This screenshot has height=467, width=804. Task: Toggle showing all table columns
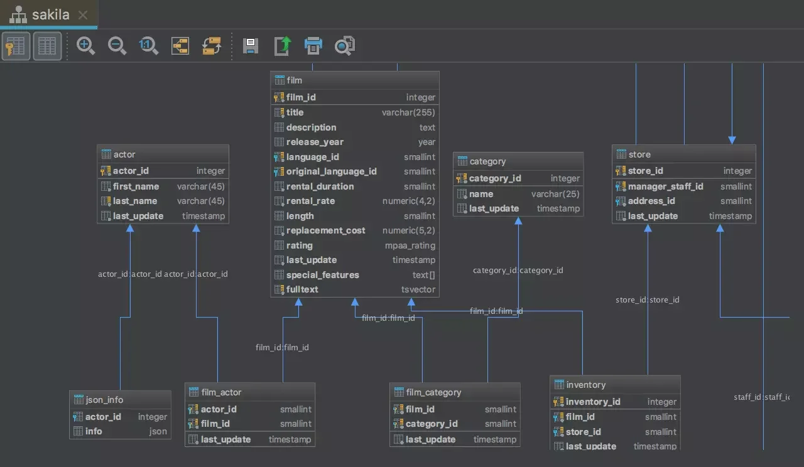click(46, 46)
